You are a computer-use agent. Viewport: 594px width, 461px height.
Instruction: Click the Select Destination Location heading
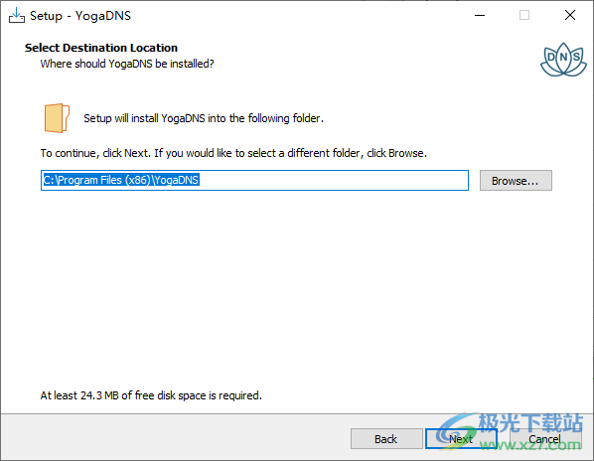pos(101,48)
